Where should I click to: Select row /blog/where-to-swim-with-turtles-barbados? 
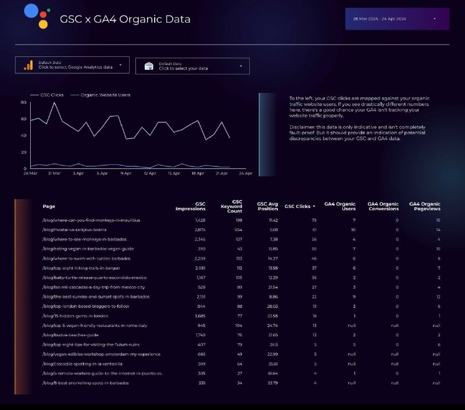tap(241, 258)
